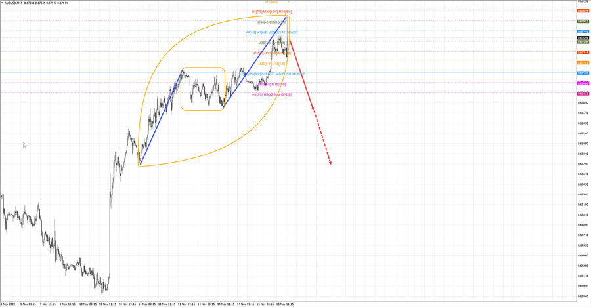The height and width of the screenshot is (307, 591).
Task: Click the 0.64140 price axis value
Action: click(582, 276)
